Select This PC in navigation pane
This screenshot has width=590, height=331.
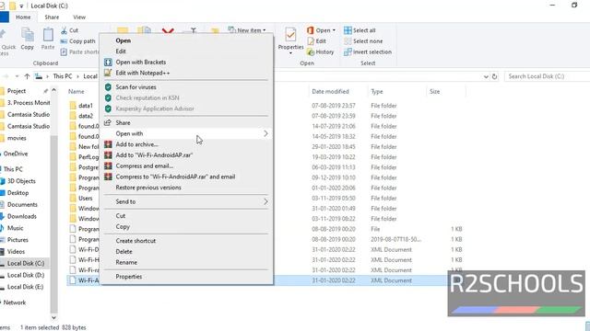click(13, 169)
